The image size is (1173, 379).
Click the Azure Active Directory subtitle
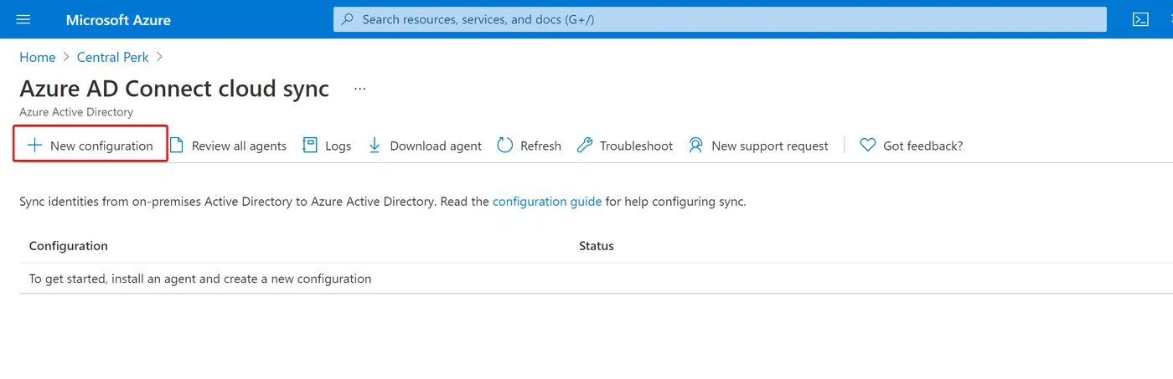coord(76,112)
